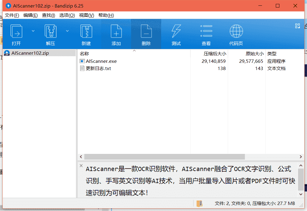Expand the Open (打开) dropdown arrow
The width and height of the screenshot is (307, 211).
pyautogui.click(x=33, y=31)
